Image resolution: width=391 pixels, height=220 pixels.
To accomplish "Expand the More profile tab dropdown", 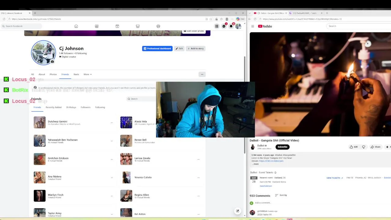I will (88, 74).
